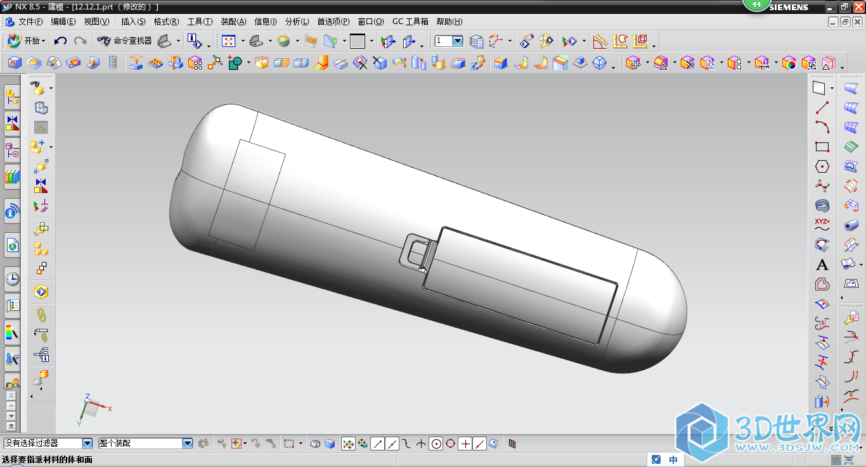Open the 文件(F) menu
Viewport: 866px width, 467px height.
coord(30,22)
